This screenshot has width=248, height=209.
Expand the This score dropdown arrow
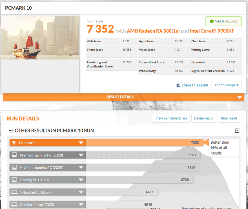81,143
